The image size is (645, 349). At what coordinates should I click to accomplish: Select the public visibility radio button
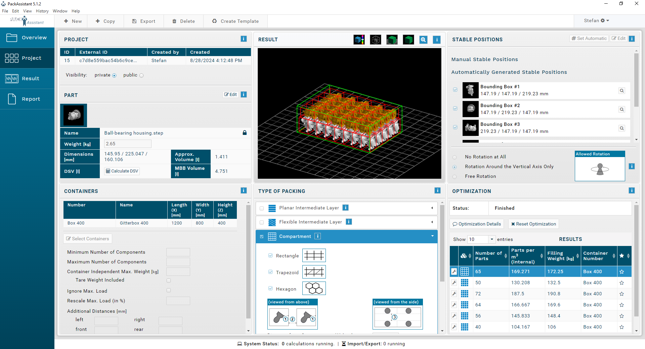[141, 76]
